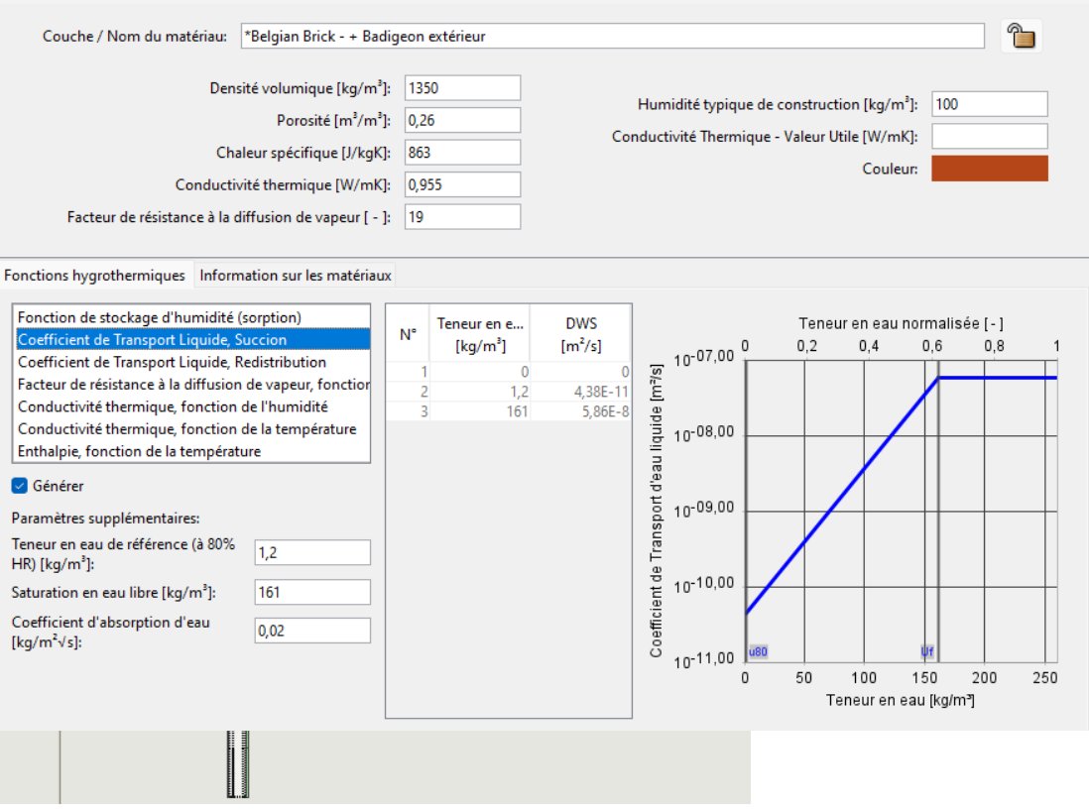Select Conductivité thermique, fonction de l'humidité

click(173, 406)
